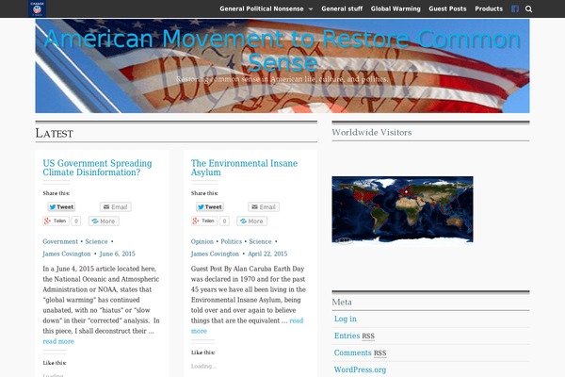Open the Politics category link
565x377 pixels.
click(232, 241)
